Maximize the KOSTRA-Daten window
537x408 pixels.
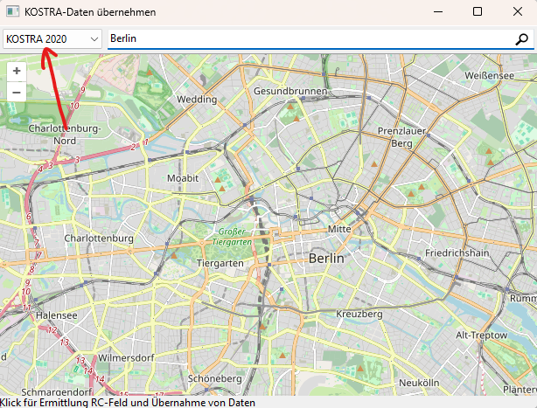click(477, 12)
